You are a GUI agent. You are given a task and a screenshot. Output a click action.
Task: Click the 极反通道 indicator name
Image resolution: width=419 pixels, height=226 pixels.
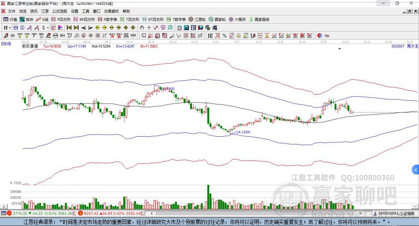pyautogui.click(x=30, y=46)
